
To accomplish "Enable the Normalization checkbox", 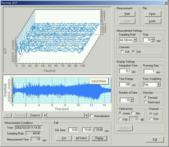I will point(92,116).
